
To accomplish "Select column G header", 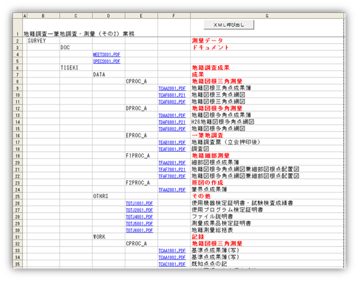I will (x=267, y=16).
